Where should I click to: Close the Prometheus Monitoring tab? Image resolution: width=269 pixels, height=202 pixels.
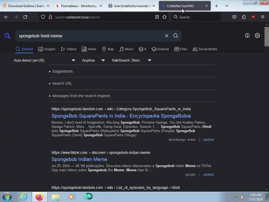coord(101,6)
